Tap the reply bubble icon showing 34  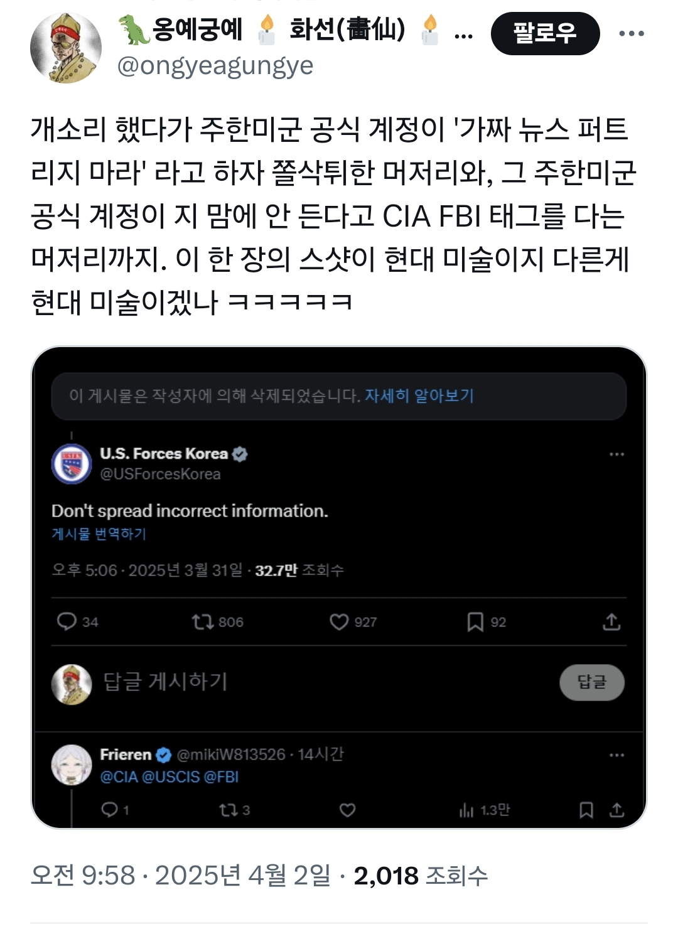67,621
